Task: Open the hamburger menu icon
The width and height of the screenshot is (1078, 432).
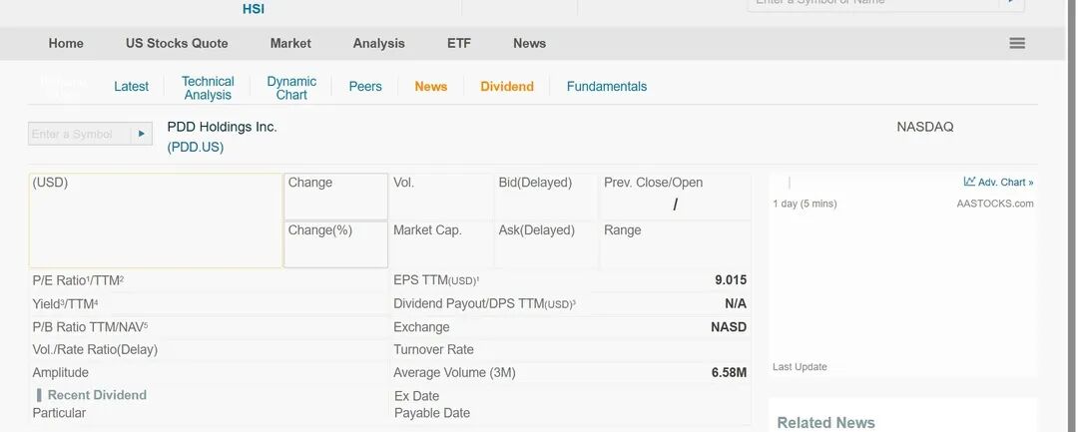Action: pyautogui.click(x=1017, y=43)
